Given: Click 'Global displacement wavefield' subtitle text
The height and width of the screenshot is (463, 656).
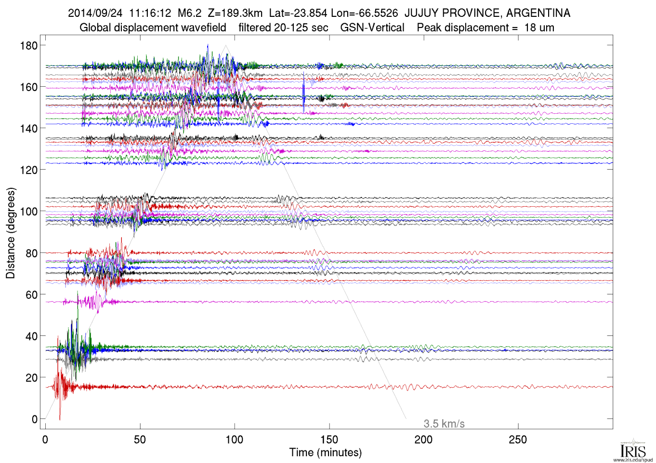Looking at the screenshot, I should point(153,27).
